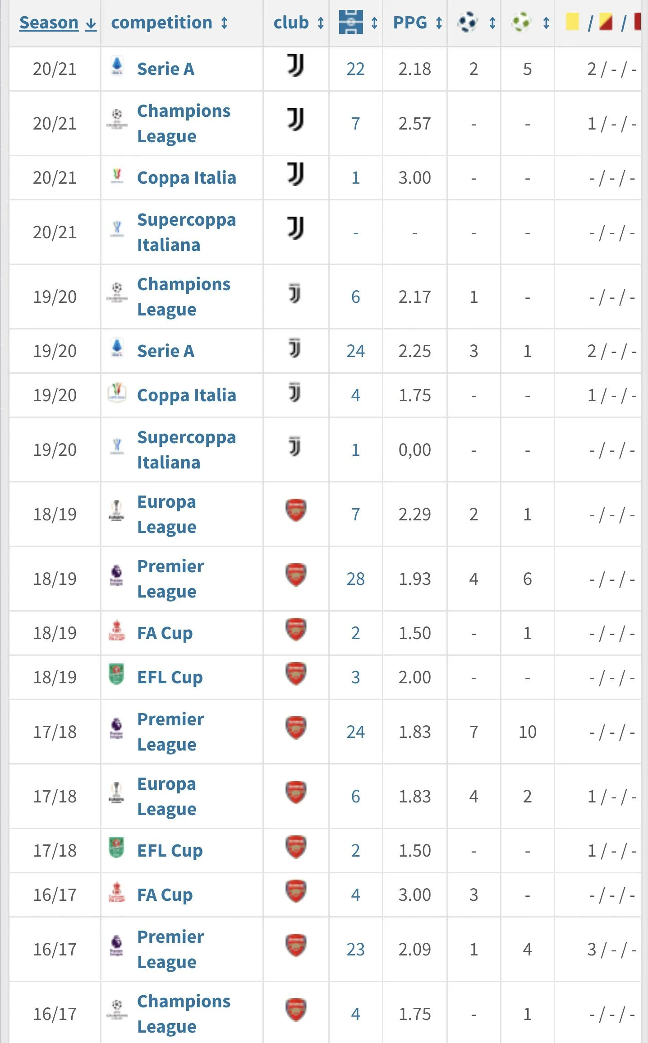Open the 28 appearances link for 18/19 Premier League

(355, 579)
